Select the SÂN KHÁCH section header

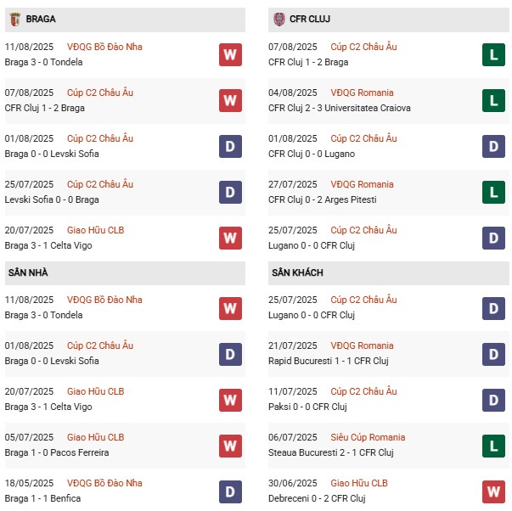(297, 272)
